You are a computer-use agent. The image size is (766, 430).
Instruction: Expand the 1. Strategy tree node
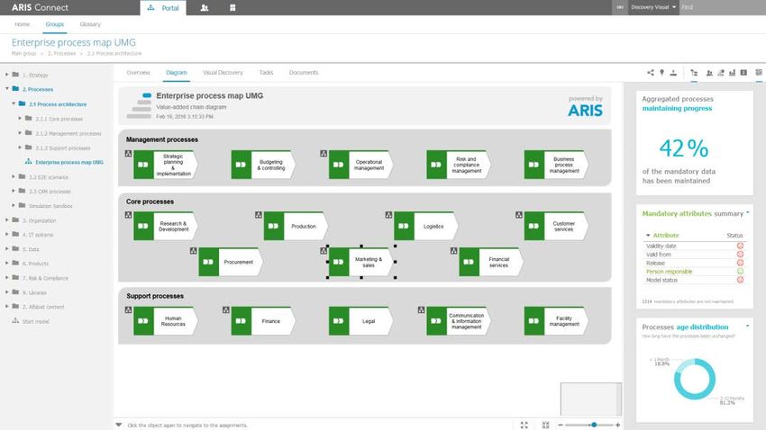pyautogui.click(x=7, y=75)
